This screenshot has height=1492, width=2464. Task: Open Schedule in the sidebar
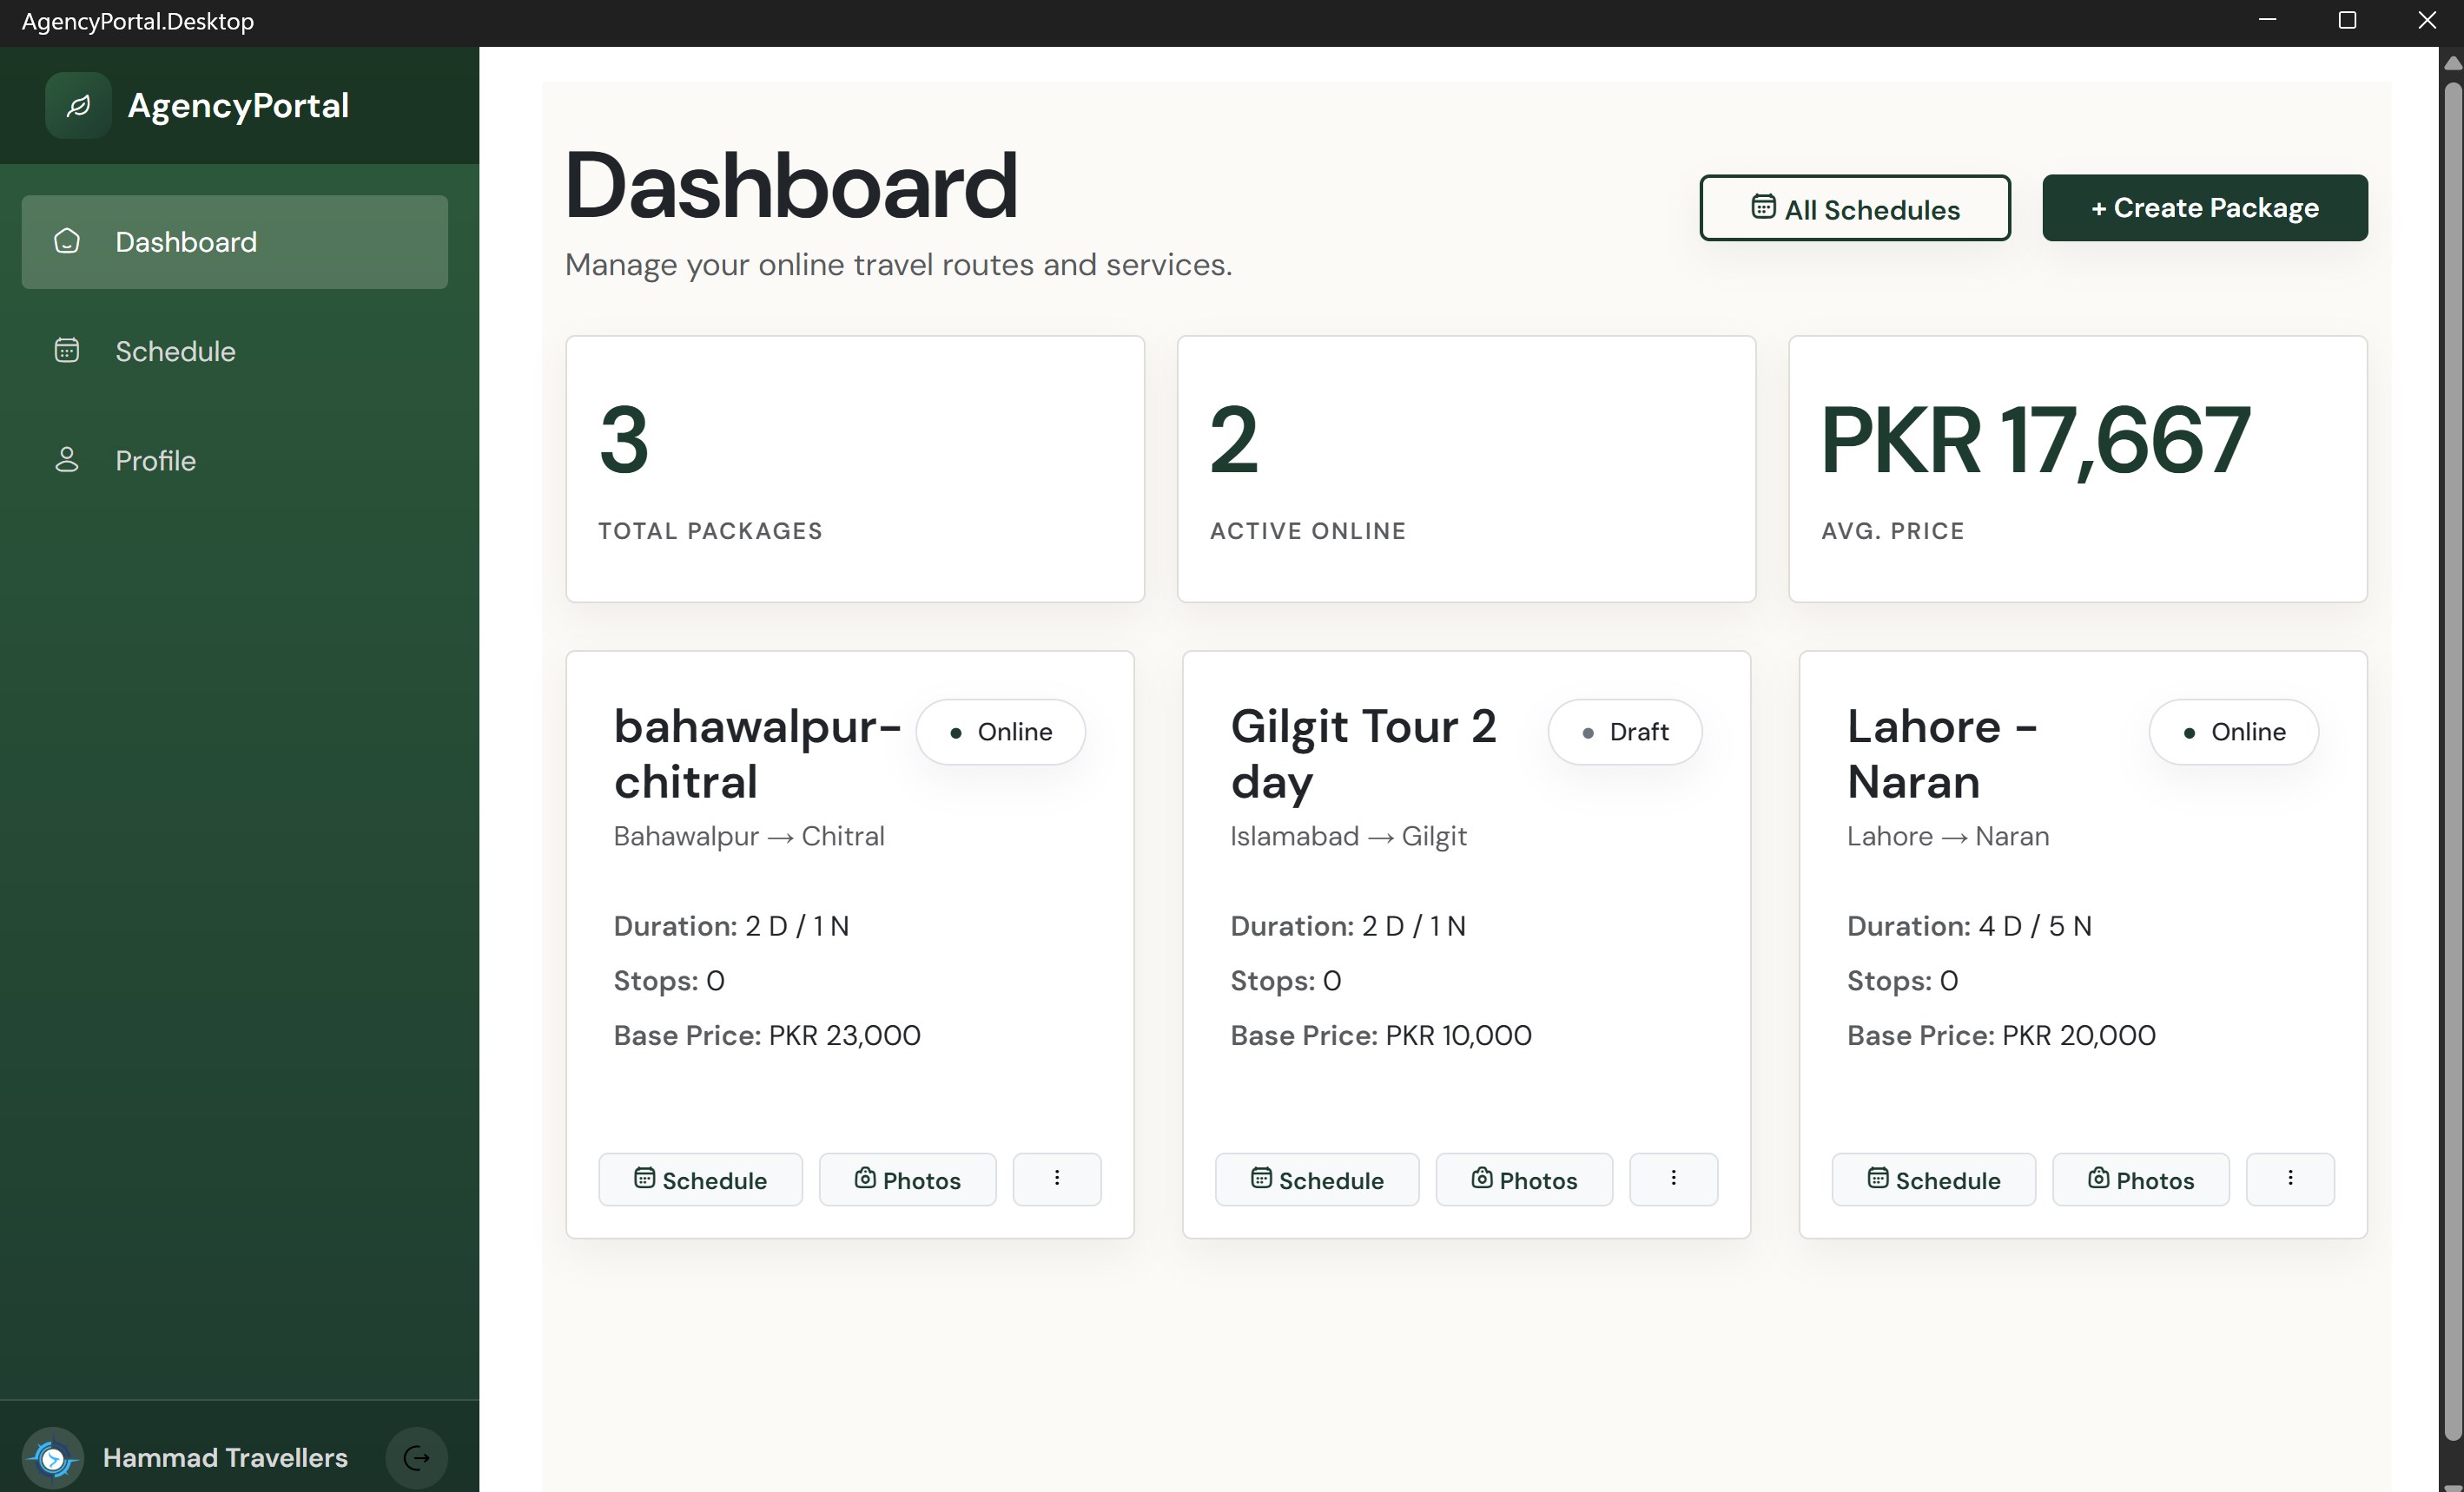[235, 351]
